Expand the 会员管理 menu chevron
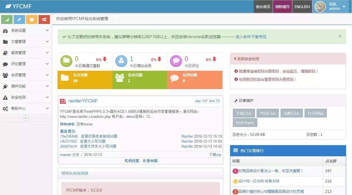 point(47,75)
